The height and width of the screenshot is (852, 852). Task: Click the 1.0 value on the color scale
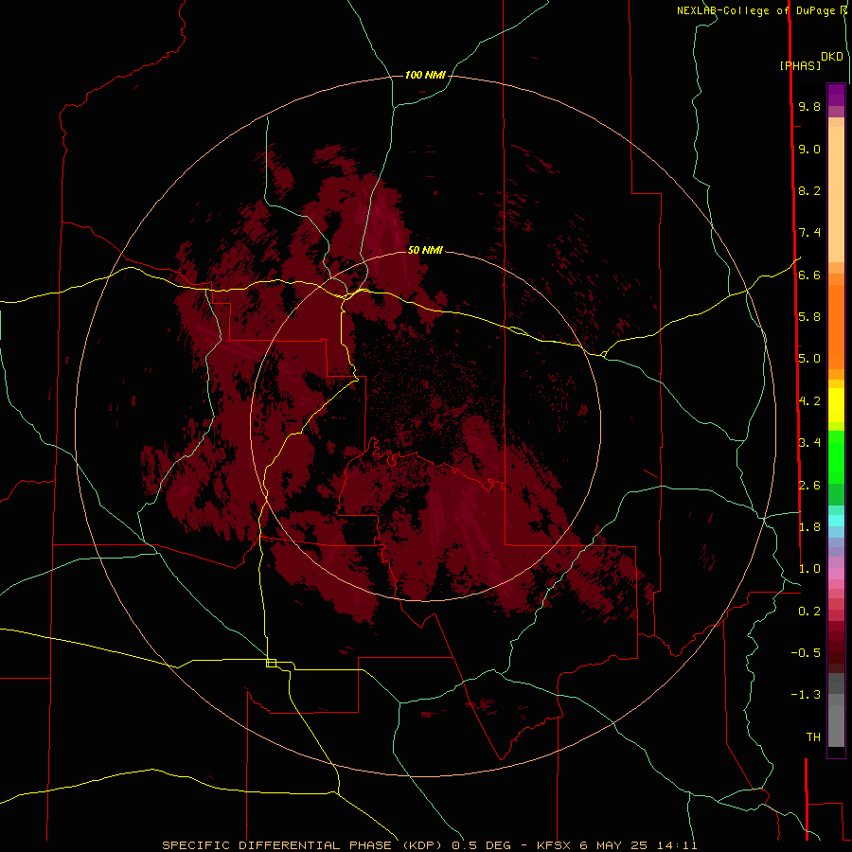809,569
